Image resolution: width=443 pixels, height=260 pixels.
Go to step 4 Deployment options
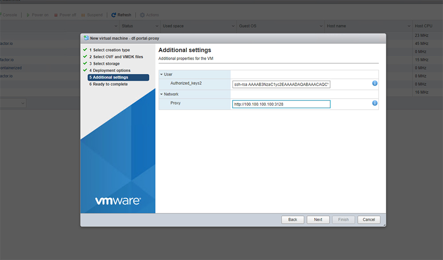point(109,70)
